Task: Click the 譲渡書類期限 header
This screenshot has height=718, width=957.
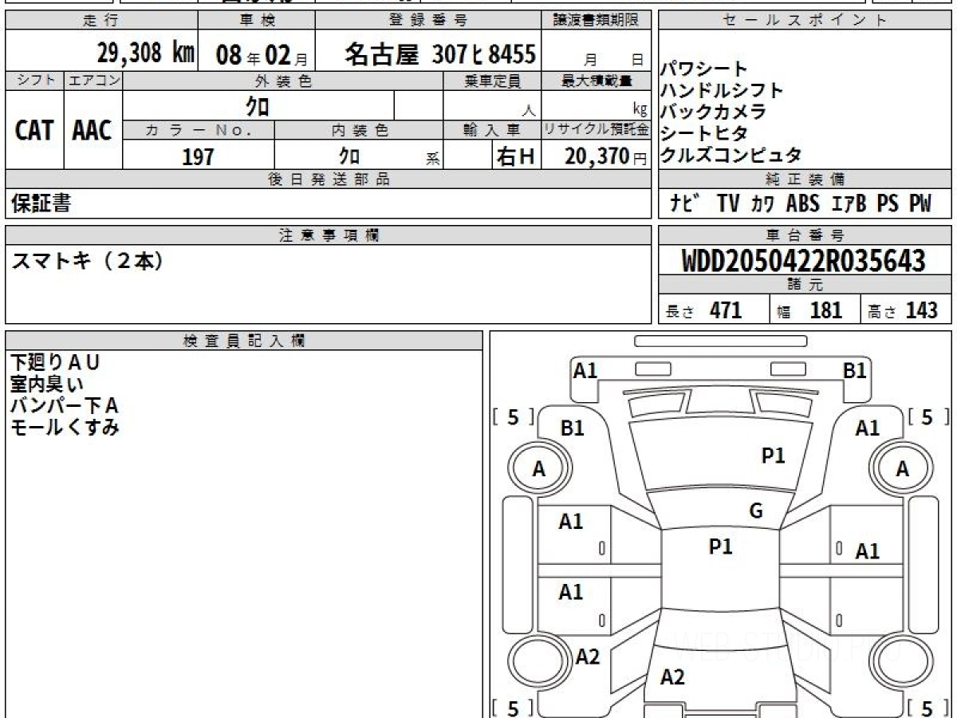Action: (597, 21)
